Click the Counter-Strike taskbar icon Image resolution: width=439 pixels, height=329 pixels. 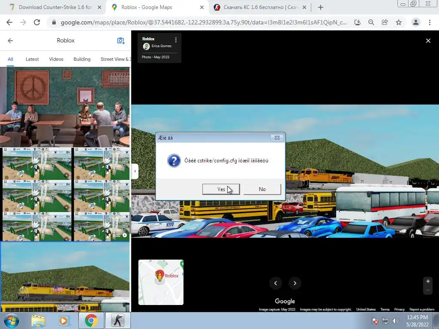[x=118, y=320]
